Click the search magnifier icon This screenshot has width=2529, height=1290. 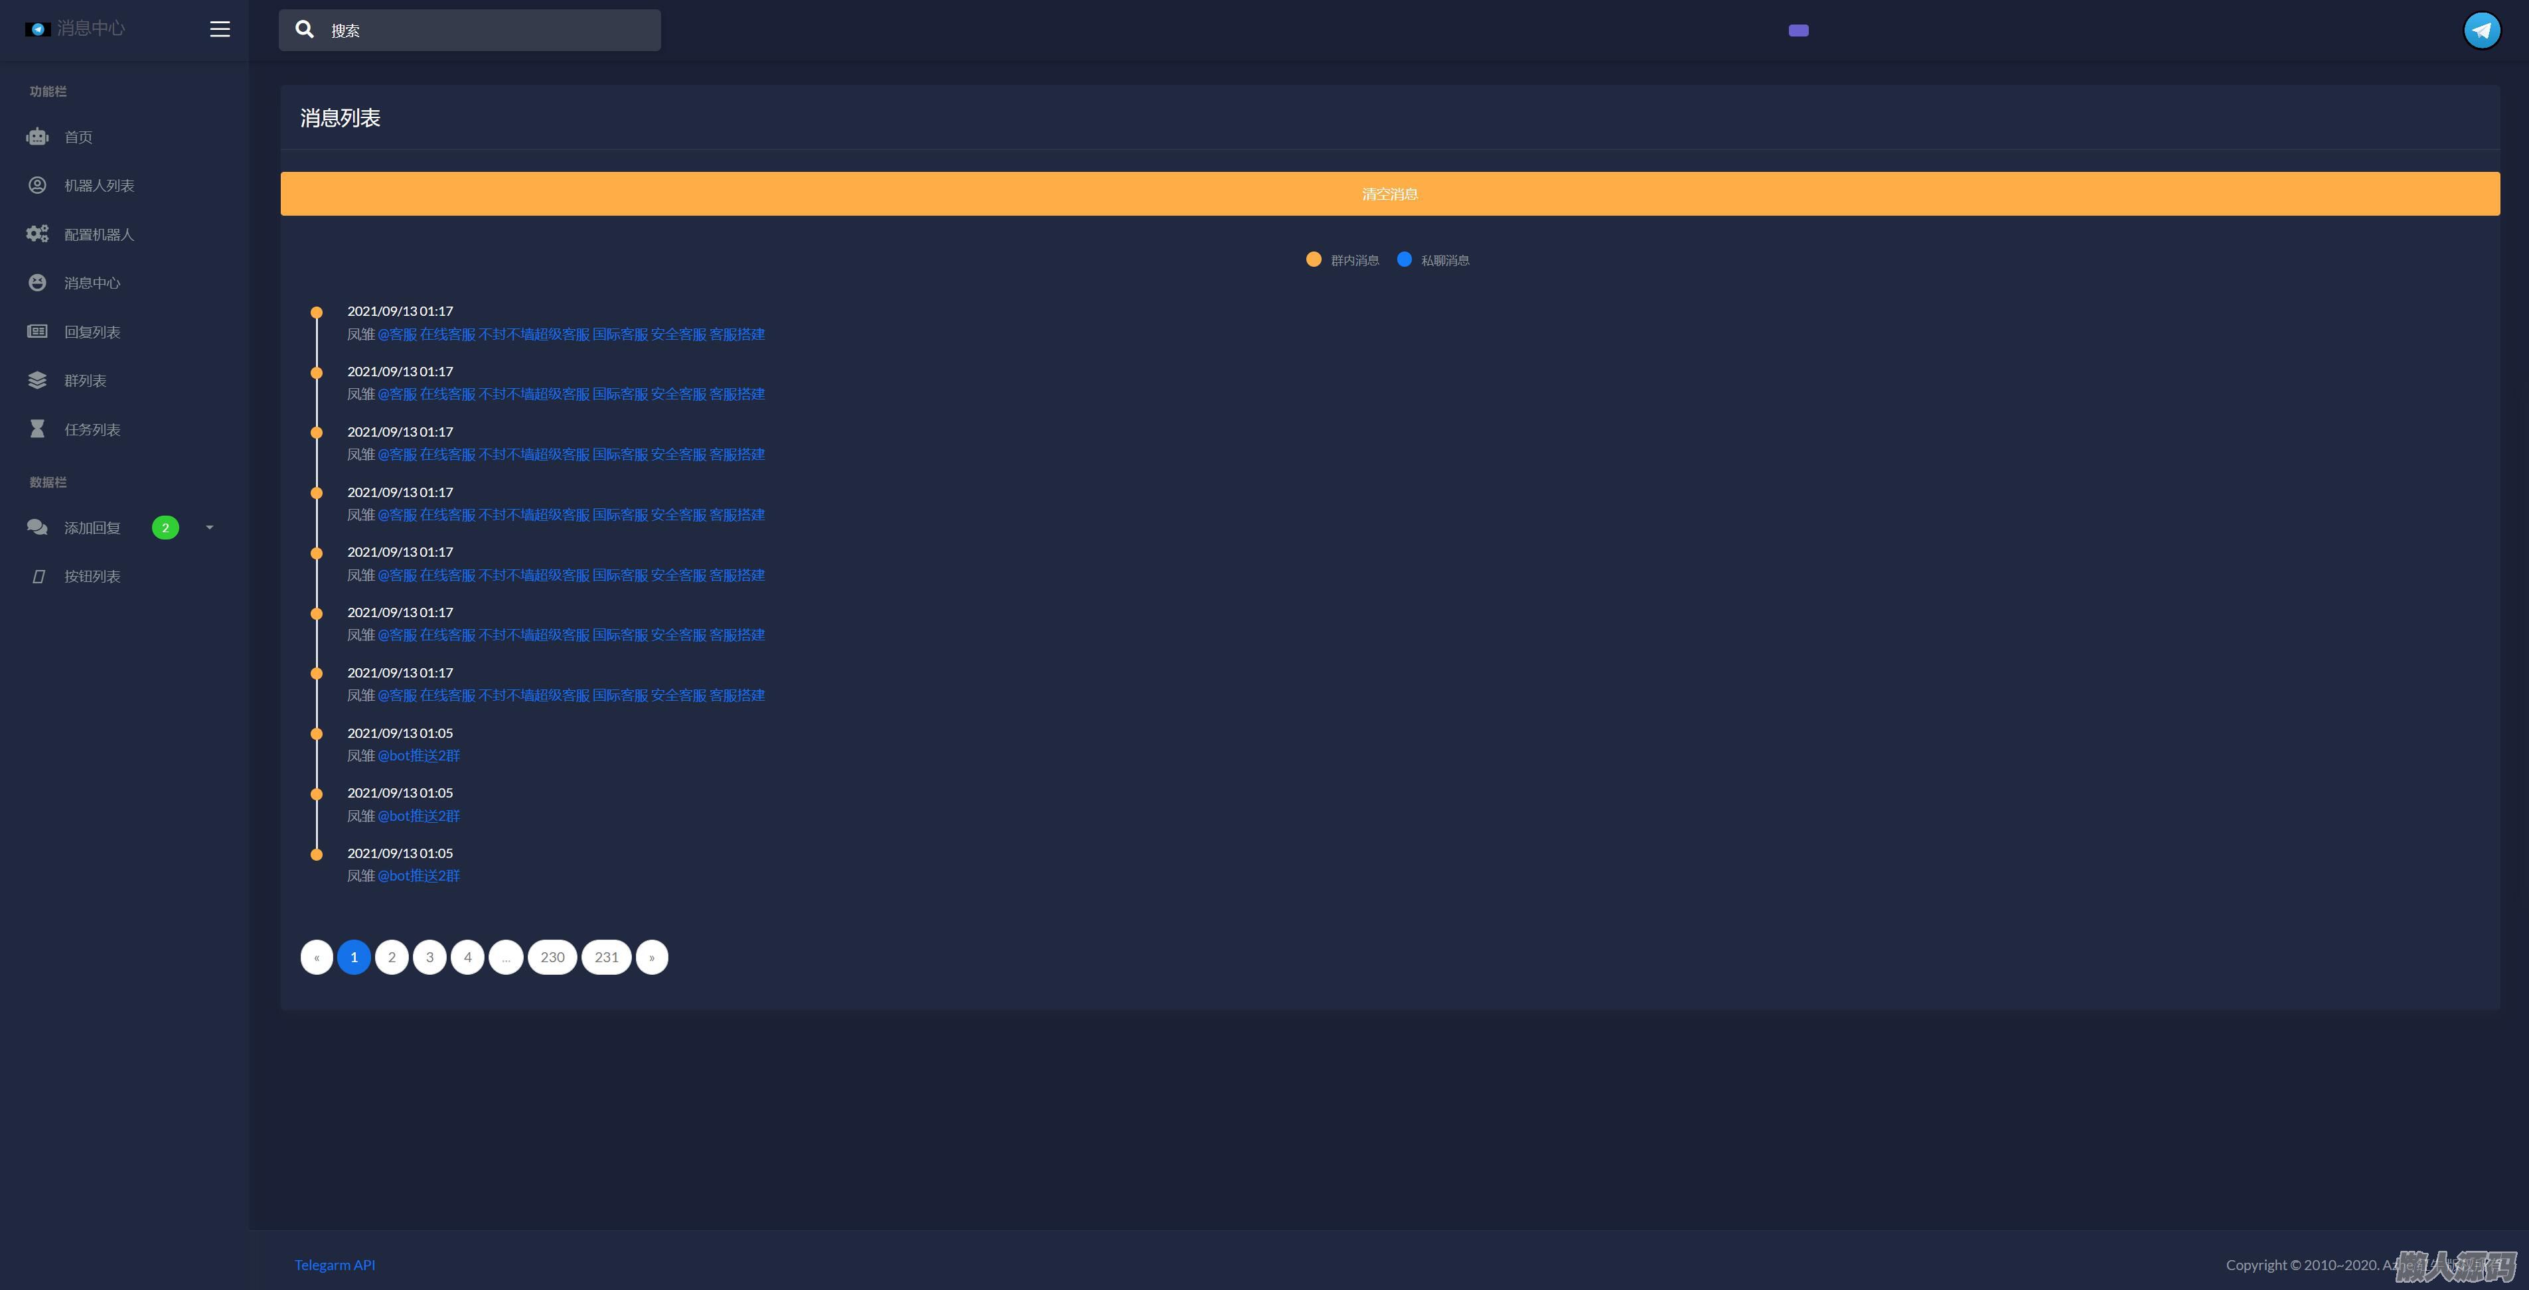point(305,29)
